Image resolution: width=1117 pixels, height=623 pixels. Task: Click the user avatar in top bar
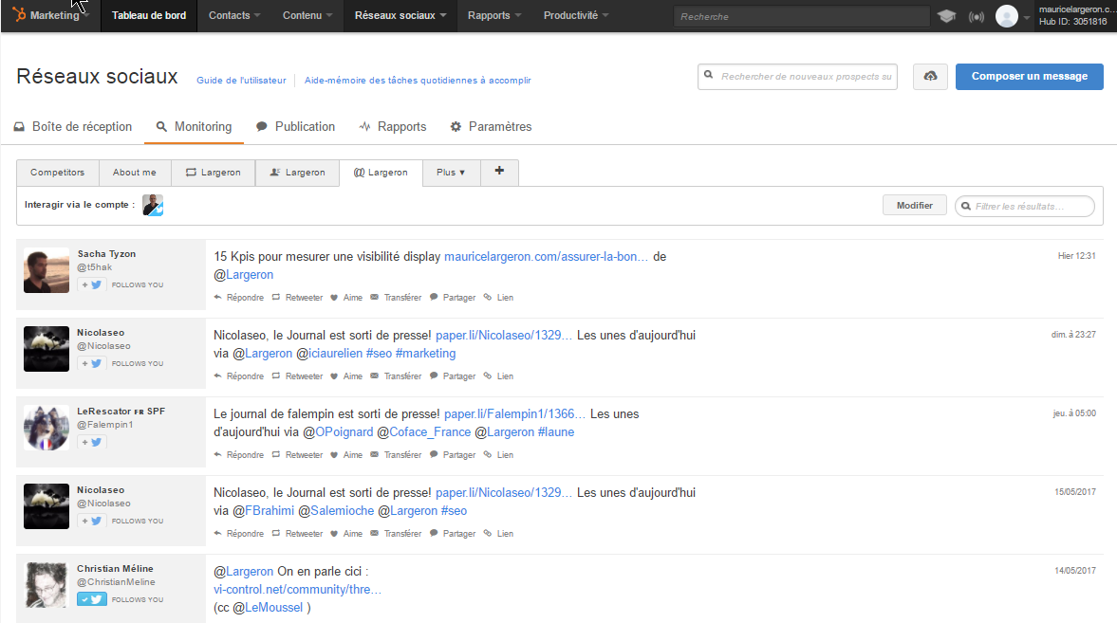pyautogui.click(x=1007, y=16)
